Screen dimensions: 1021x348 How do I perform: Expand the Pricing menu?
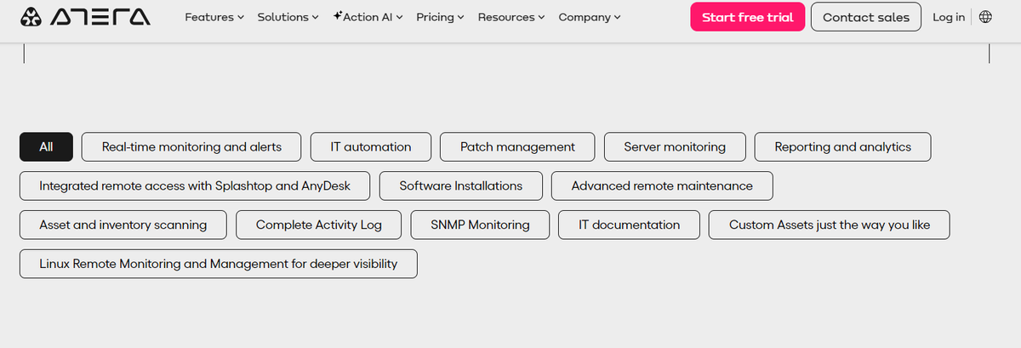click(440, 17)
